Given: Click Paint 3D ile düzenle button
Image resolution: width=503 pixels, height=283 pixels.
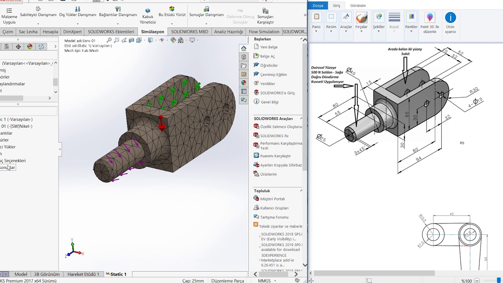Looking at the screenshot, I should tap(430, 23).
